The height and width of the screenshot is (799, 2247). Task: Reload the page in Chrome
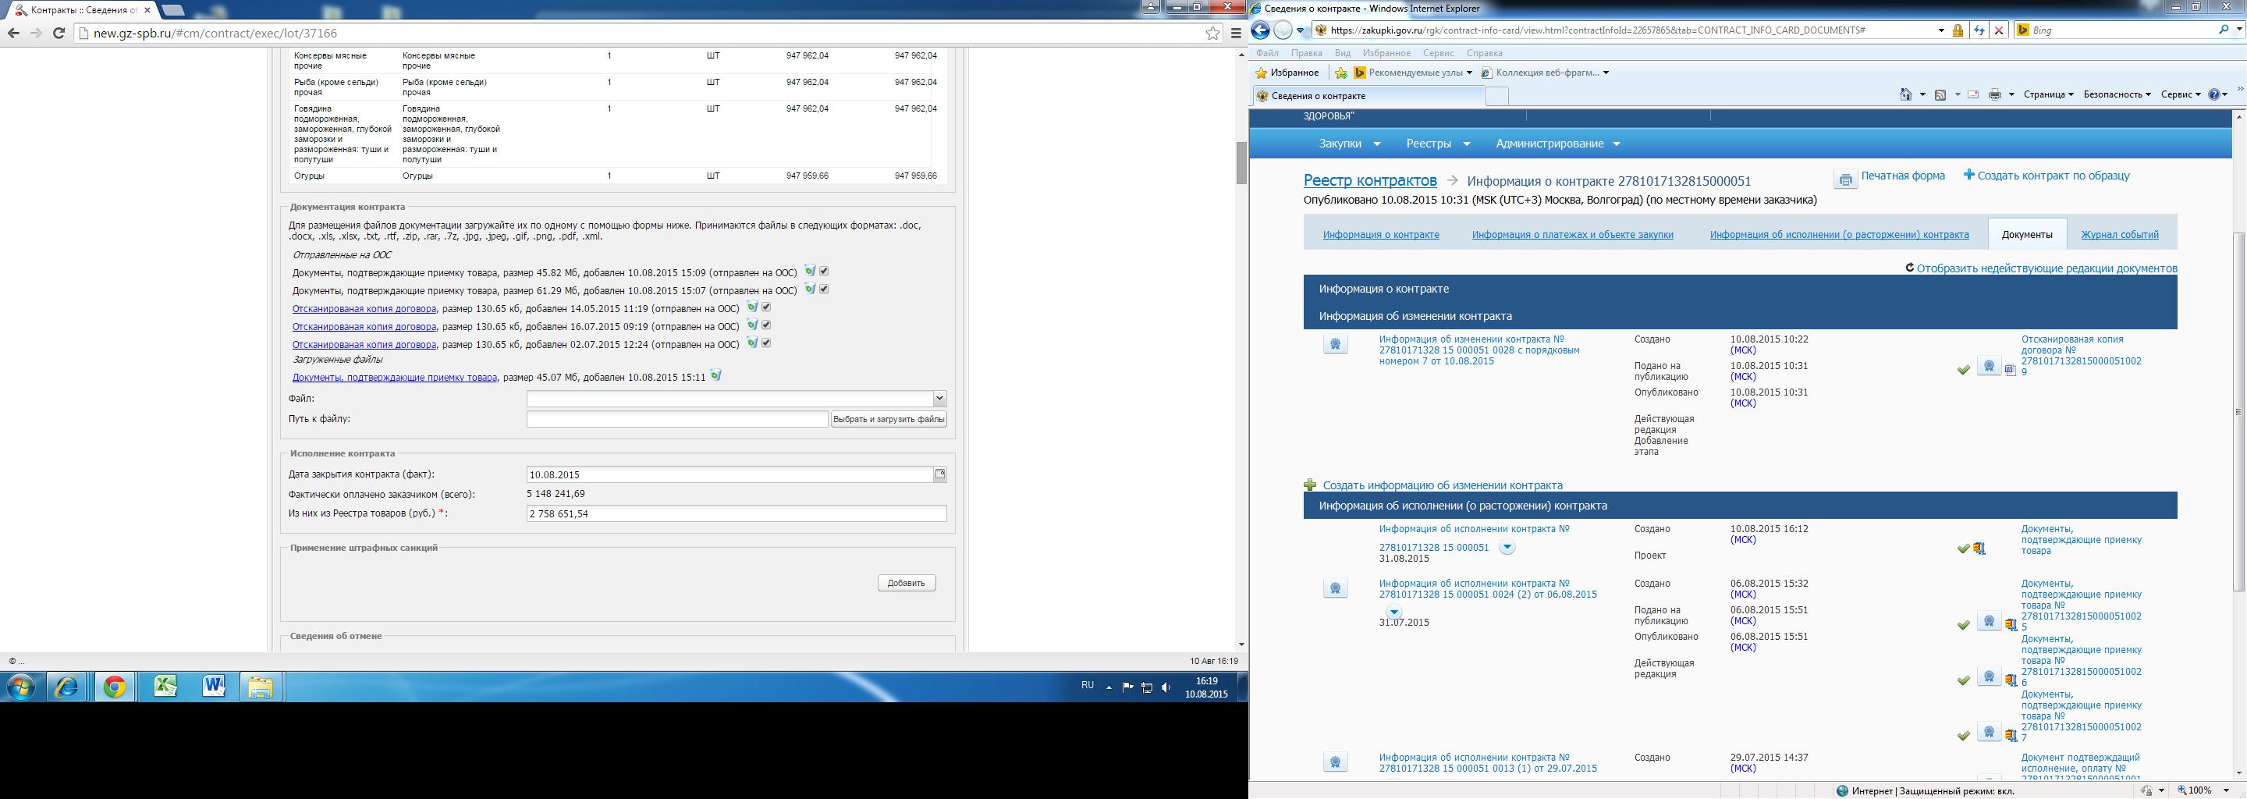point(59,33)
